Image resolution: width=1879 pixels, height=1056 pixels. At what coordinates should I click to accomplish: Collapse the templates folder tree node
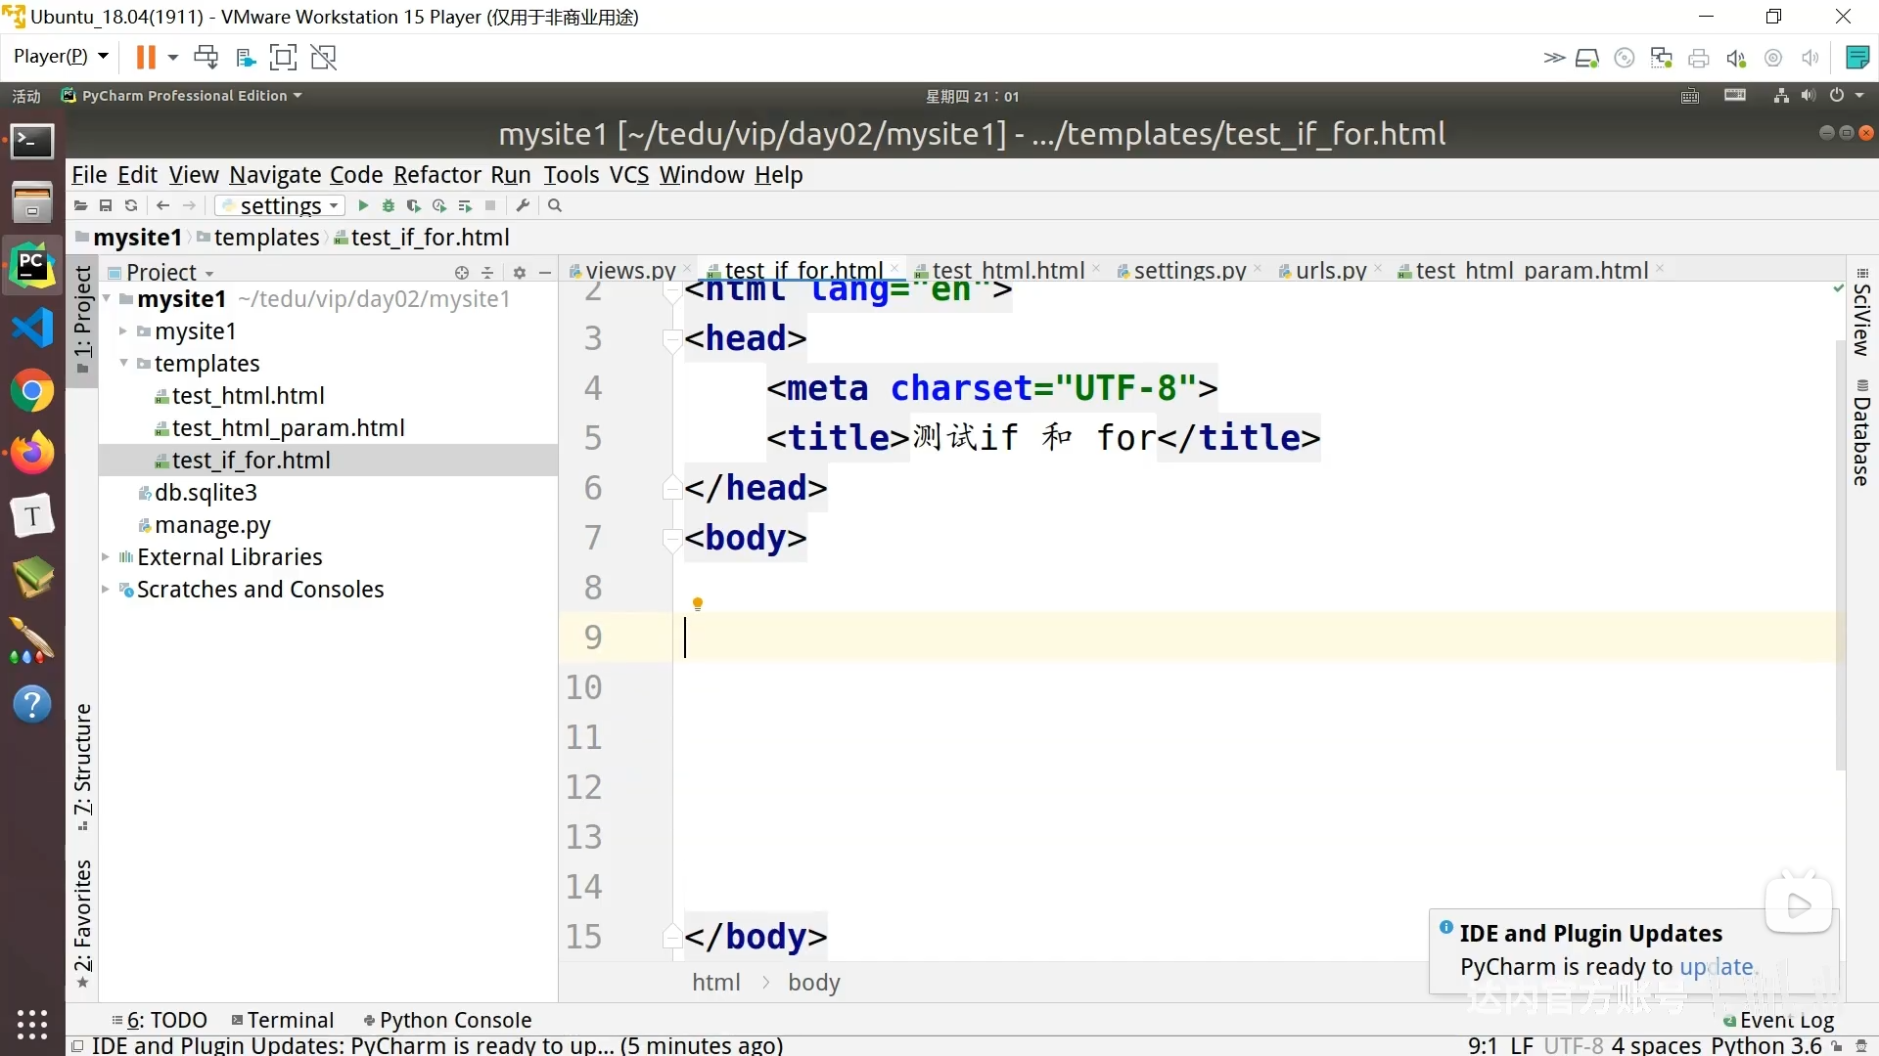pos(124,364)
